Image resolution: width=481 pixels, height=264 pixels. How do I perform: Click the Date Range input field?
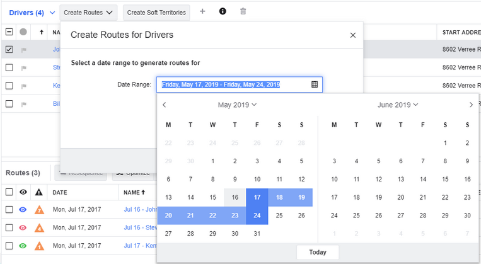click(x=240, y=84)
